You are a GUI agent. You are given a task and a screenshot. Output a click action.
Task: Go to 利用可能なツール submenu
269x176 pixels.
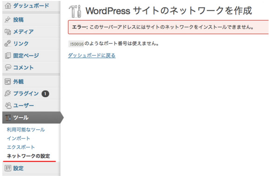pos(26,130)
